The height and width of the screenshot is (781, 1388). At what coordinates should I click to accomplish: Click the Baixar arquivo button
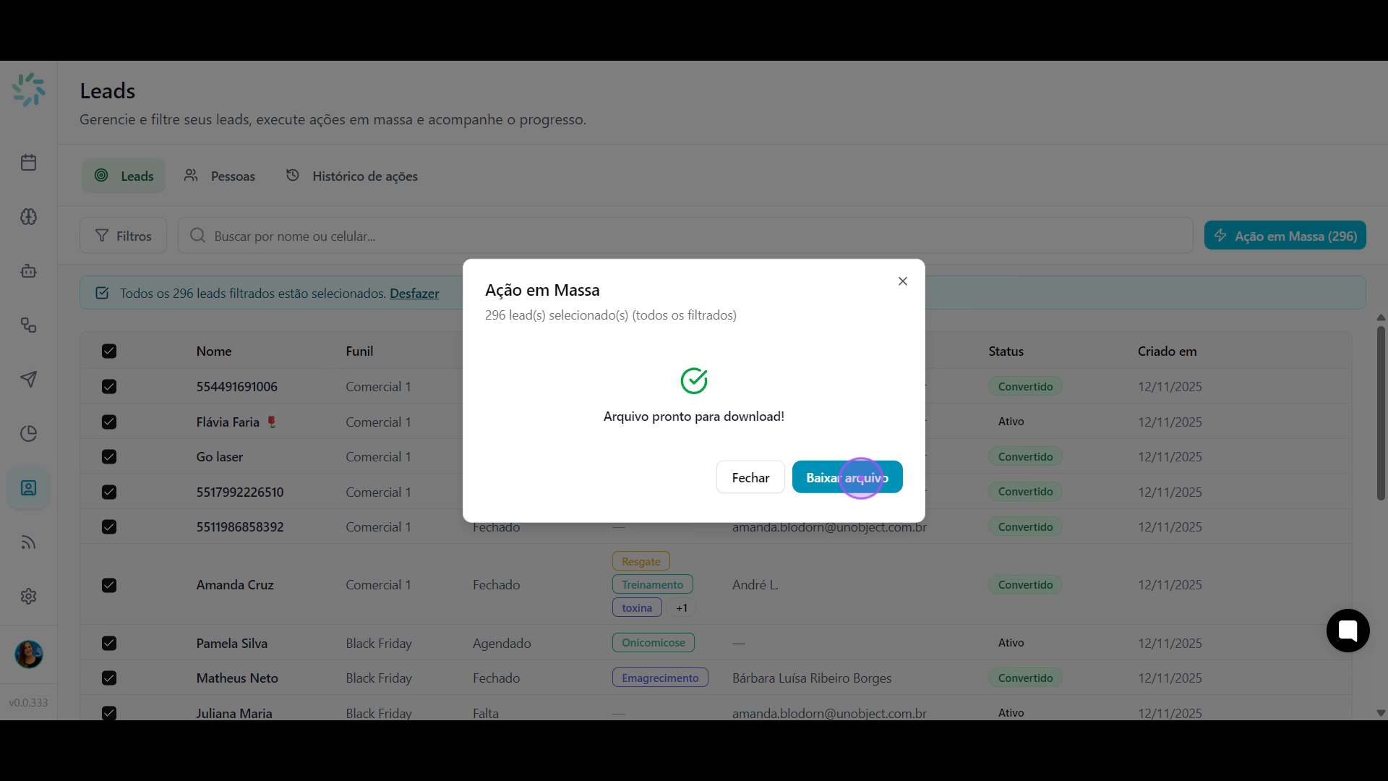(x=847, y=477)
